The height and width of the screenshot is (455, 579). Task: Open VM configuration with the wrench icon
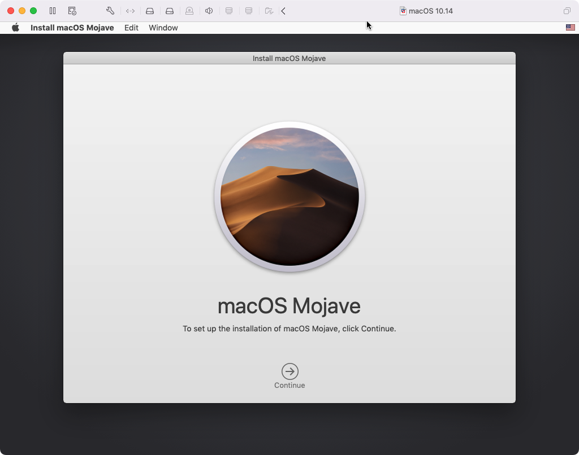pyautogui.click(x=110, y=11)
